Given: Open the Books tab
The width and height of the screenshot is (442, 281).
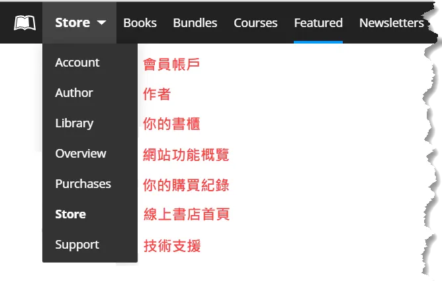Looking at the screenshot, I should pos(140,23).
